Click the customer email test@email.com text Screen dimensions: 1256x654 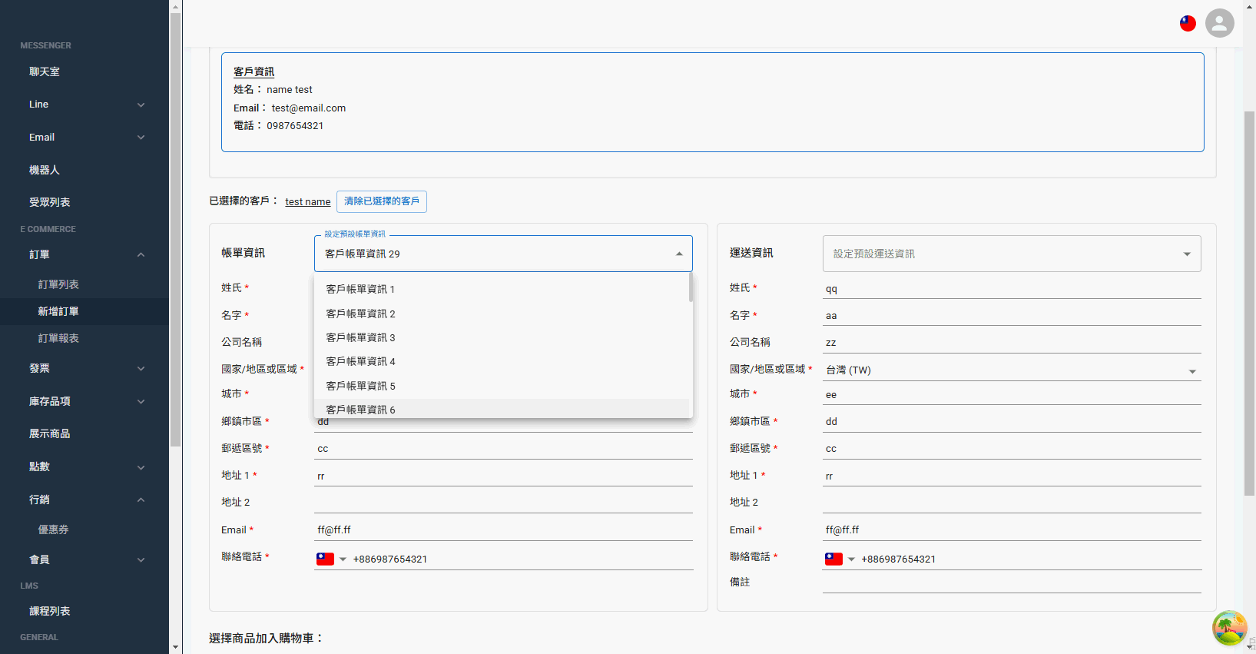(309, 108)
